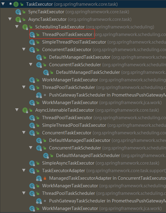
Task: Click the green public icon beside SyncTaskExecutor
Action: [24, 12]
